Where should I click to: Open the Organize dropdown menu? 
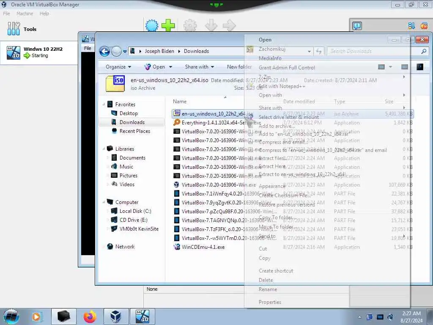coord(118,67)
